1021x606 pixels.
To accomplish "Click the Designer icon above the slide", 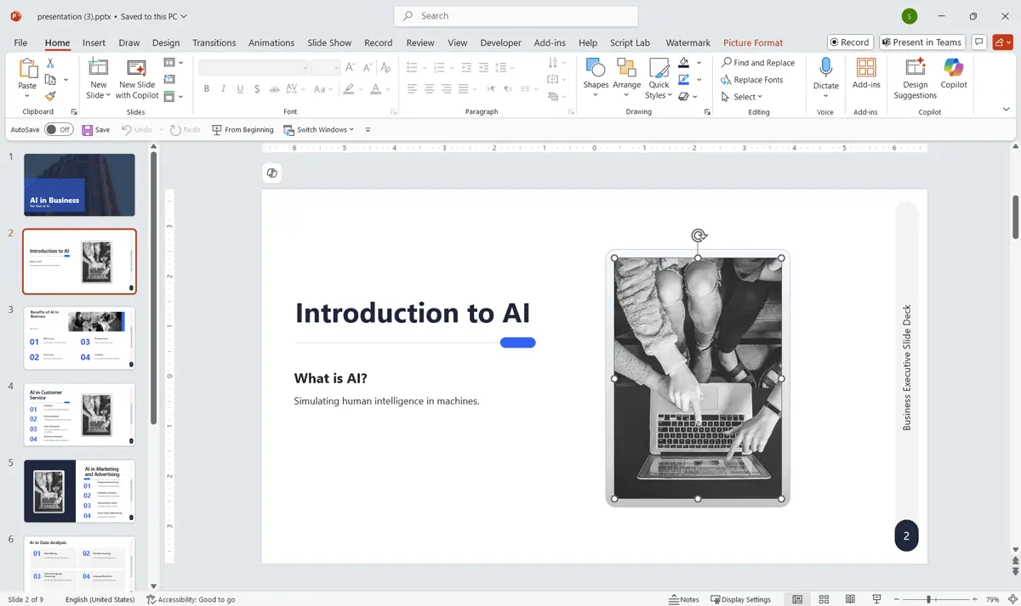I will 271,173.
